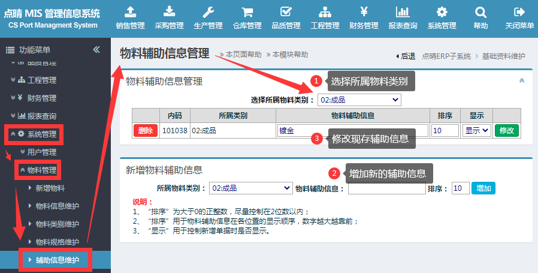Screen dimensions: 538x273
Task: Click the 生产管理 wrench icon
Action: (208, 12)
